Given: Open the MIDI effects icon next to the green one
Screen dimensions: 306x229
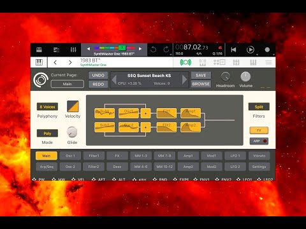Looking at the screenshot, I should coord(203,62).
